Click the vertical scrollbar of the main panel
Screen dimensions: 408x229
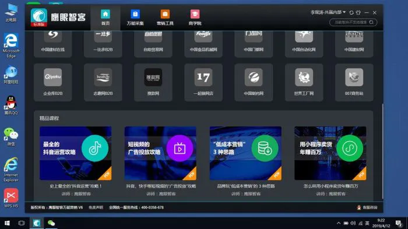pos(382,151)
